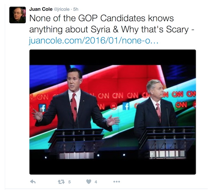View the retweet count of 5

(69, 182)
